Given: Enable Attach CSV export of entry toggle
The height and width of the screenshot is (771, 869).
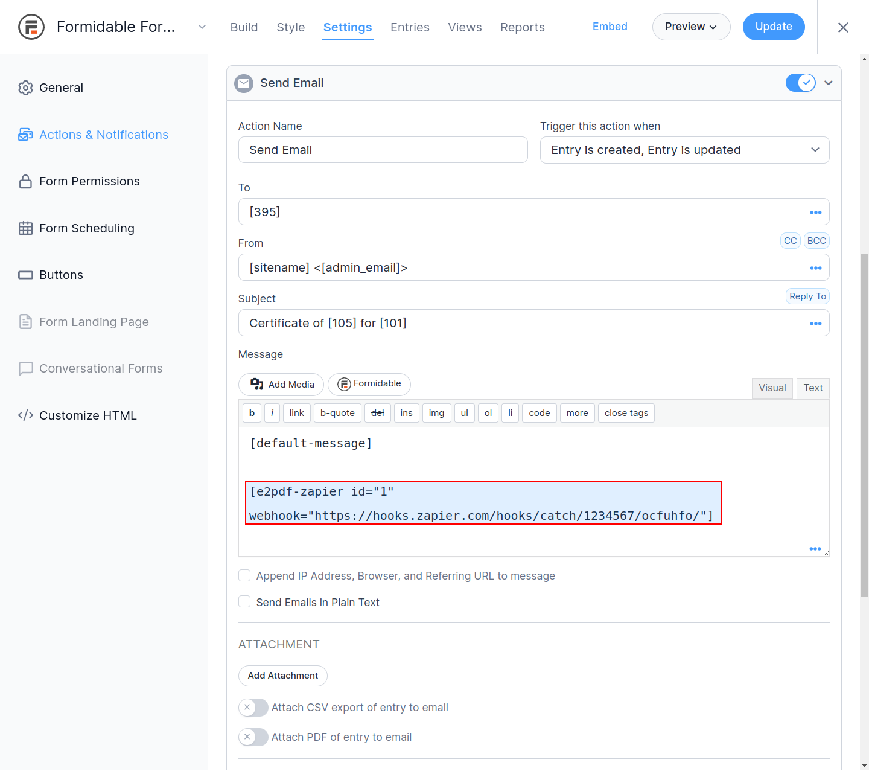Looking at the screenshot, I should click(x=253, y=708).
